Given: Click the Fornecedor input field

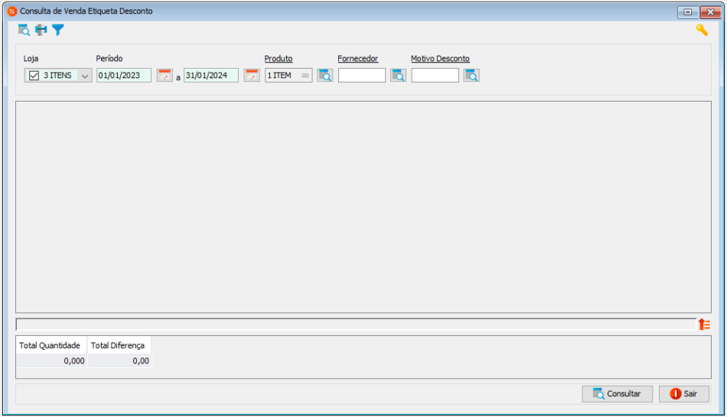Looking at the screenshot, I should pyautogui.click(x=362, y=76).
